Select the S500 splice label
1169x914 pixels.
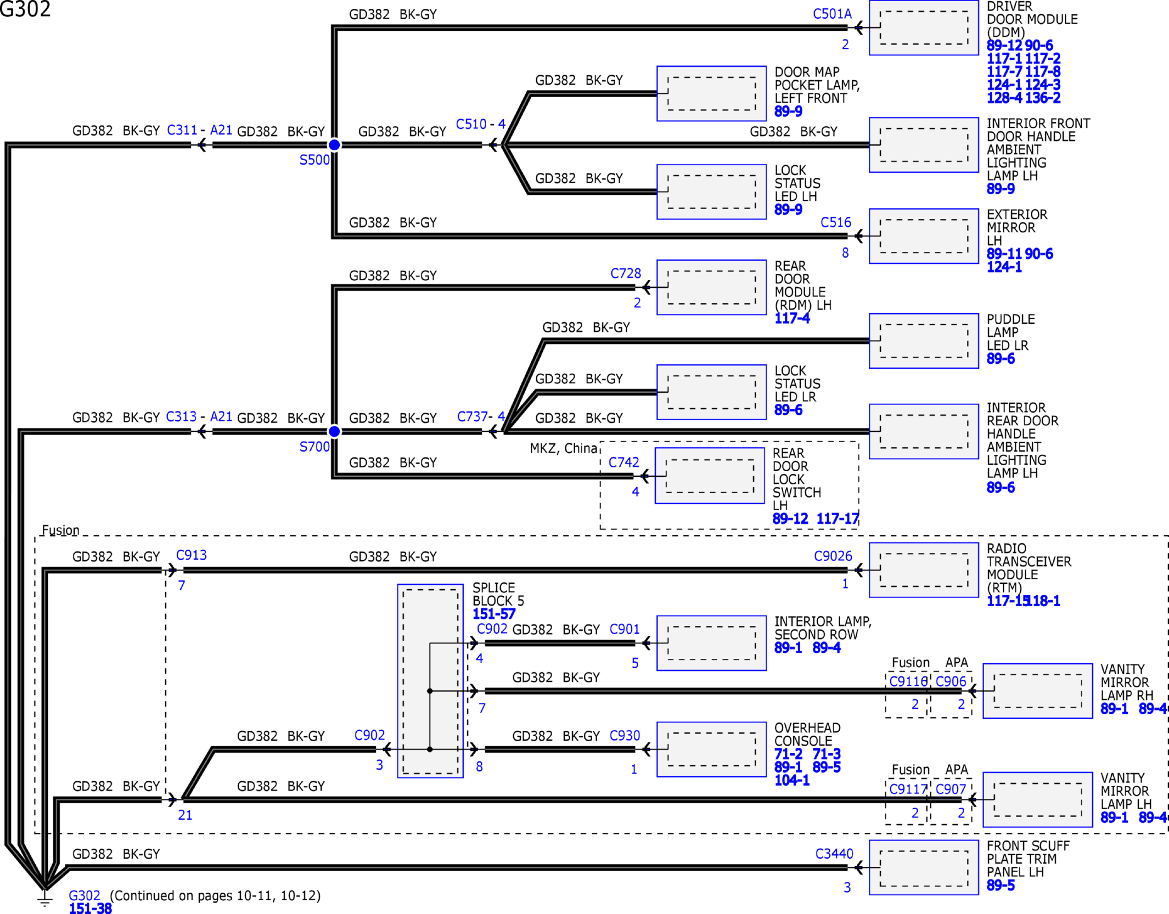click(x=314, y=160)
